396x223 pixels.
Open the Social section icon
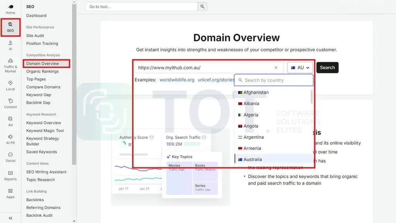tap(10, 157)
